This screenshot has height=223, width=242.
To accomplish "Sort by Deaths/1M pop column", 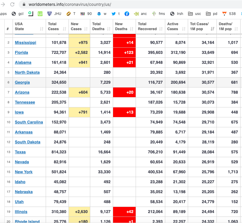I will click(x=236, y=29).
